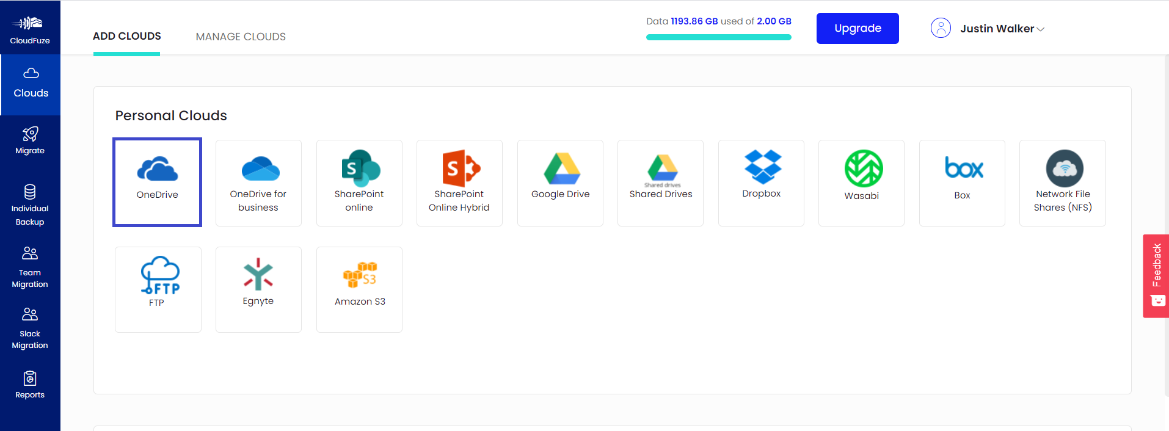Click the 1193.86 GB usage text
1169x431 pixels.
pos(694,21)
